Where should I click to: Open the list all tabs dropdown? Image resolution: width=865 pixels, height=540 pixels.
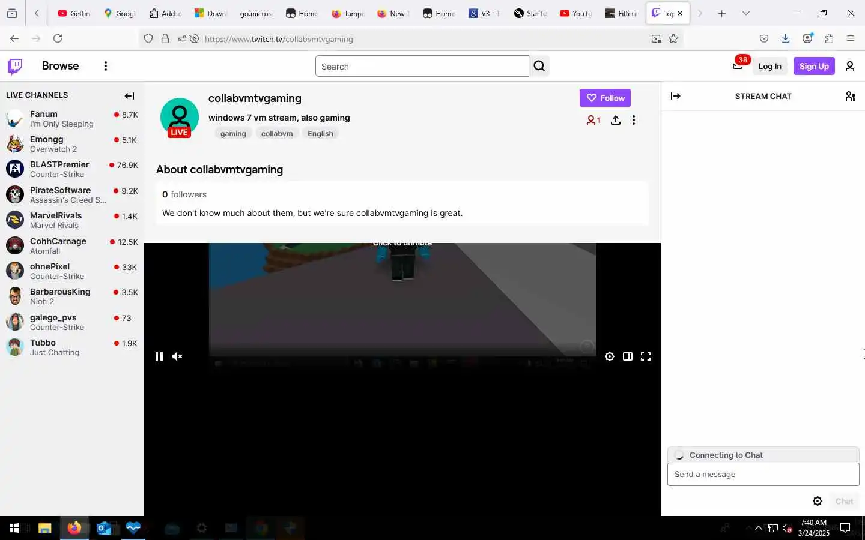click(745, 13)
